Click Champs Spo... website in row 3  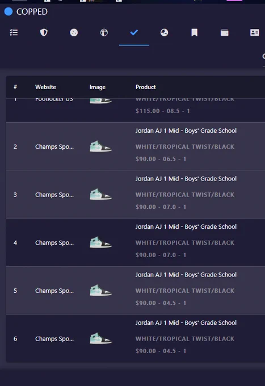pyautogui.click(x=54, y=195)
